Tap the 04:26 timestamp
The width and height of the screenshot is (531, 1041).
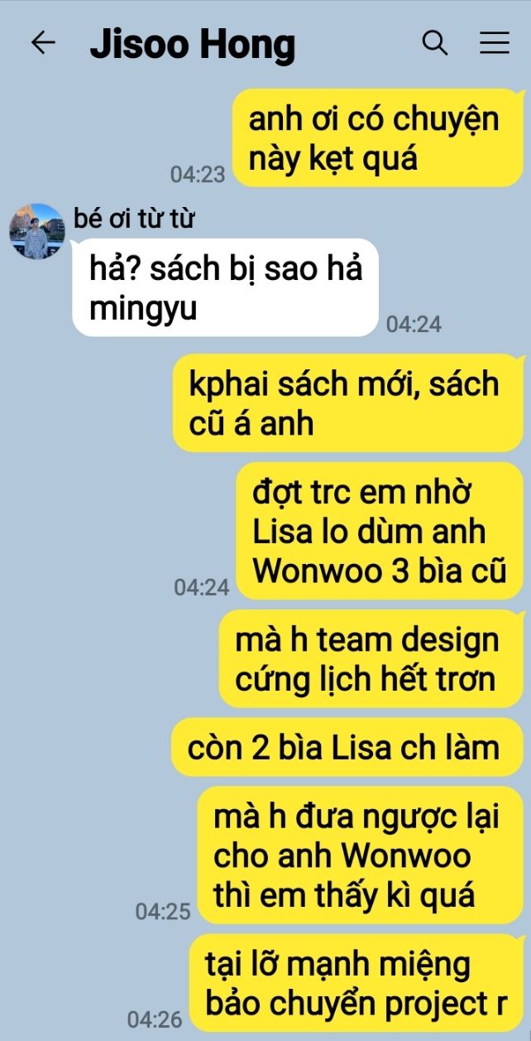pyautogui.click(x=155, y=1019)
